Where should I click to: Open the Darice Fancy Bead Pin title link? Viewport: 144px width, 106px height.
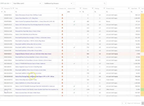[x=27, y=18]
